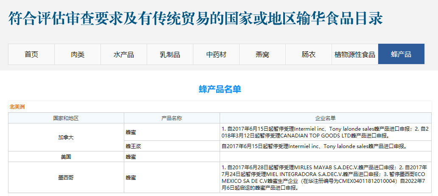
Task: Select the 美国 country cell
Action: (x=66, y=157)
